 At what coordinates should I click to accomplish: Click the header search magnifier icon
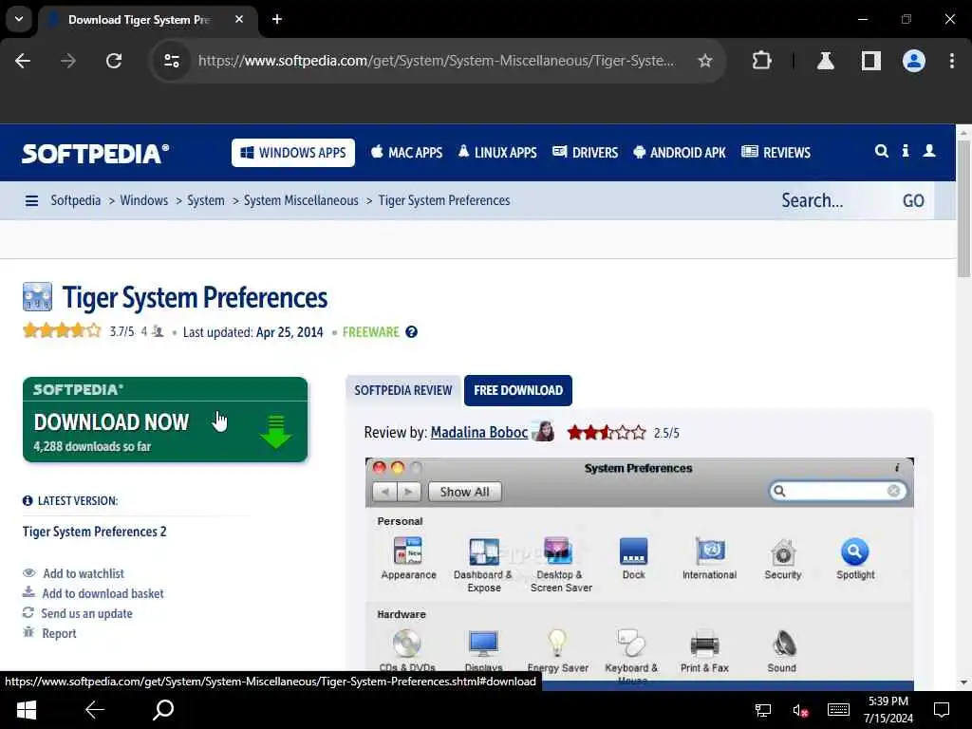point(881,151)
